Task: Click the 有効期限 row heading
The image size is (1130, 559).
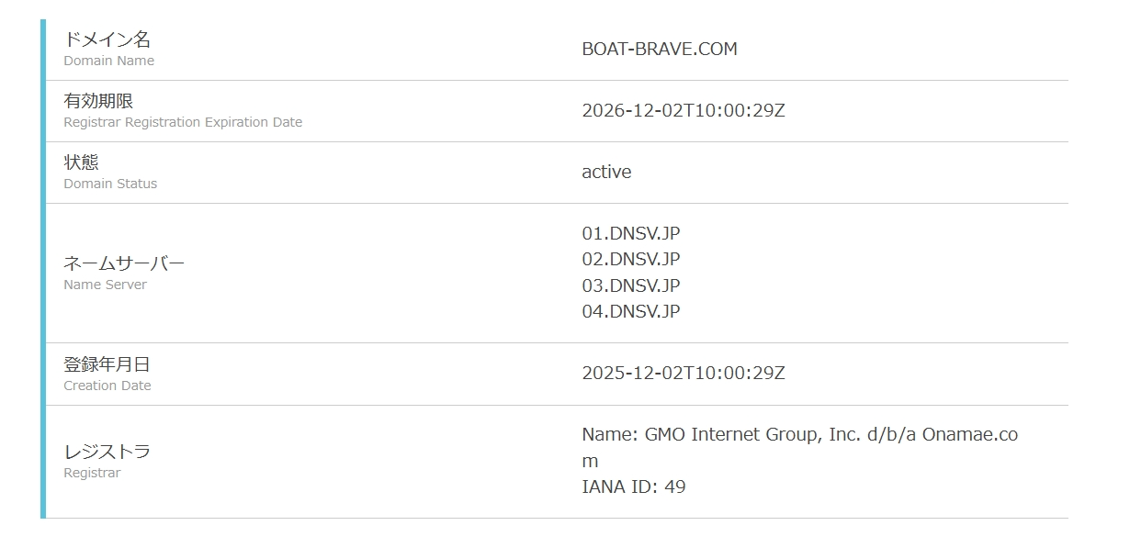Action: coord(98,101)
